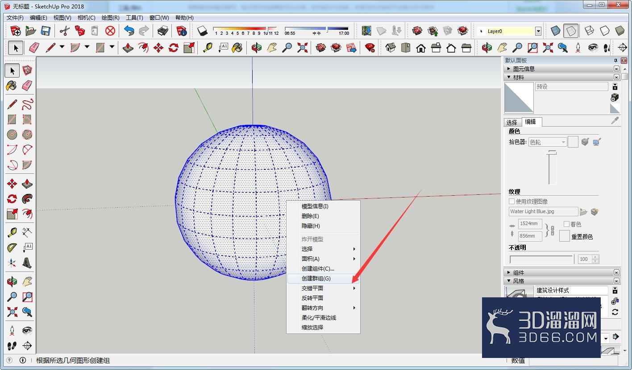Collapse the 风格 panel
Image resolution: width=632 pixels, height=370 pixels.
(x=509, y=281)
